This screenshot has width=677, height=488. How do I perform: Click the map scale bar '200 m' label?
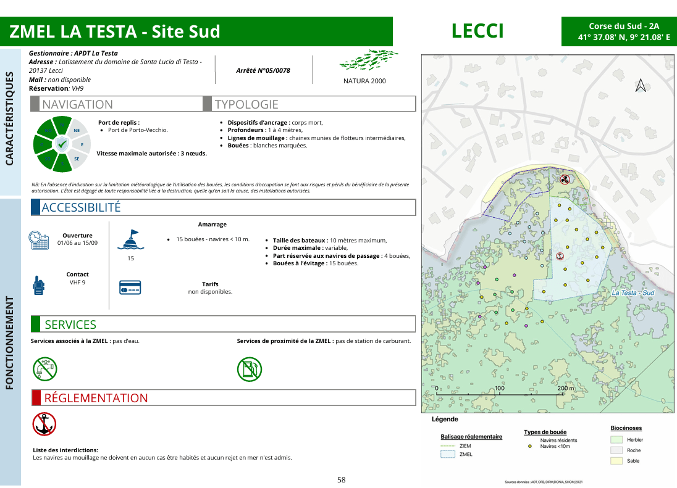(566, 388)
